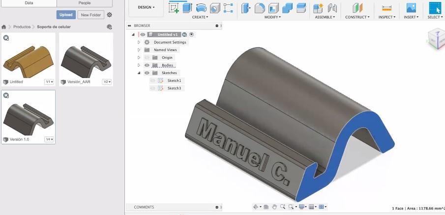Hide the Sketches folder
Screen dimensions: 445x215
pyautogui.click(x=147, y=73)
